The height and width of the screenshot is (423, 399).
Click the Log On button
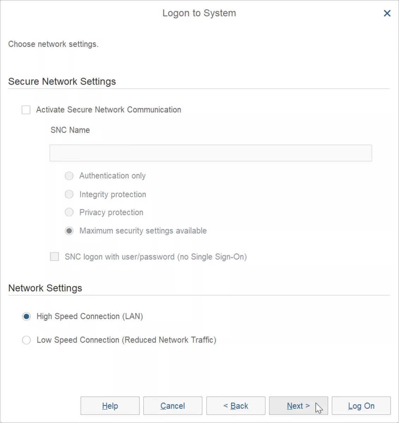(x=361, y=406)
